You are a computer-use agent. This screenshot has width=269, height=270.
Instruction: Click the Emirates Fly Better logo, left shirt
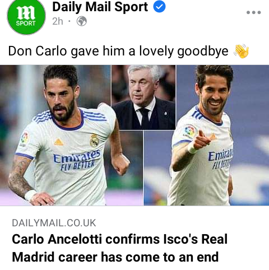tap(77, 160)
